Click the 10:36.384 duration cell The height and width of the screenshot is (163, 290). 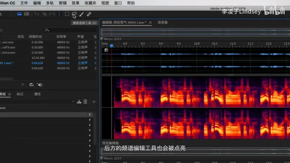(x=38, y=58)
